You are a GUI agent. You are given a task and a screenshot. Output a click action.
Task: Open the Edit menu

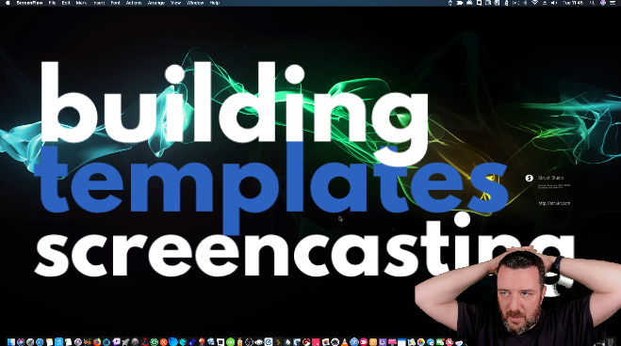coord(66,3)
